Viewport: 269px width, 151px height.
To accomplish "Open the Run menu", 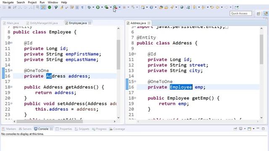I will pyautogui.click(x=42, y=3).
